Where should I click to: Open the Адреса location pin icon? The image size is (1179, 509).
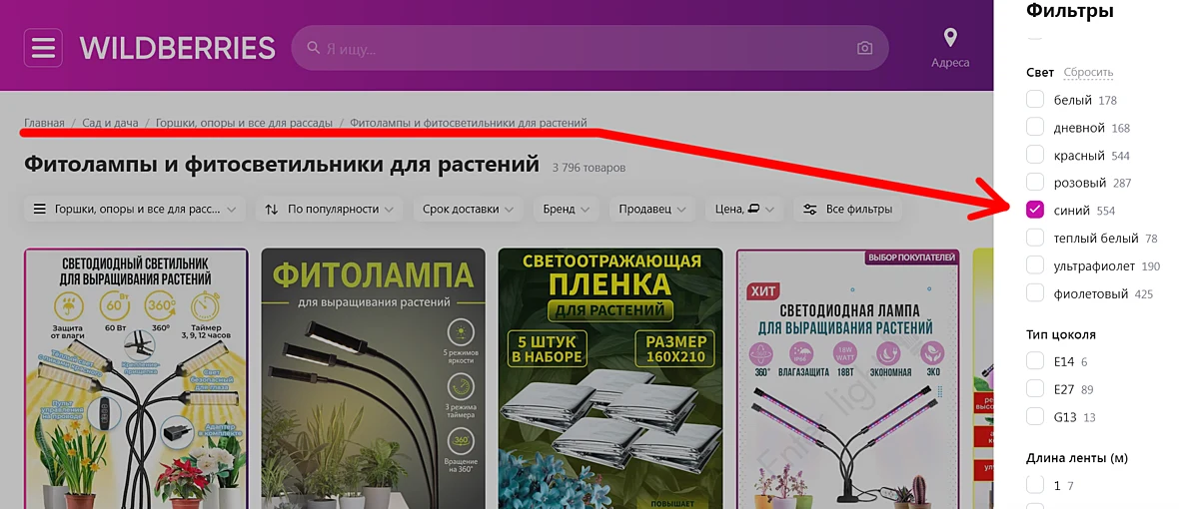(950, 38)
